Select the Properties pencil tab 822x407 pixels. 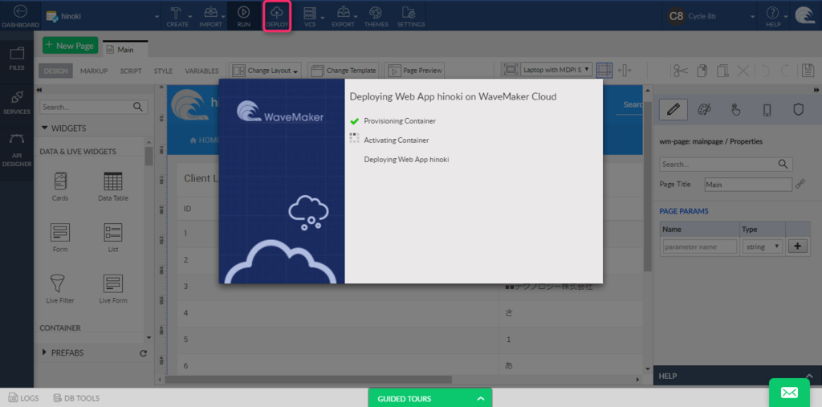coord(673,110)
